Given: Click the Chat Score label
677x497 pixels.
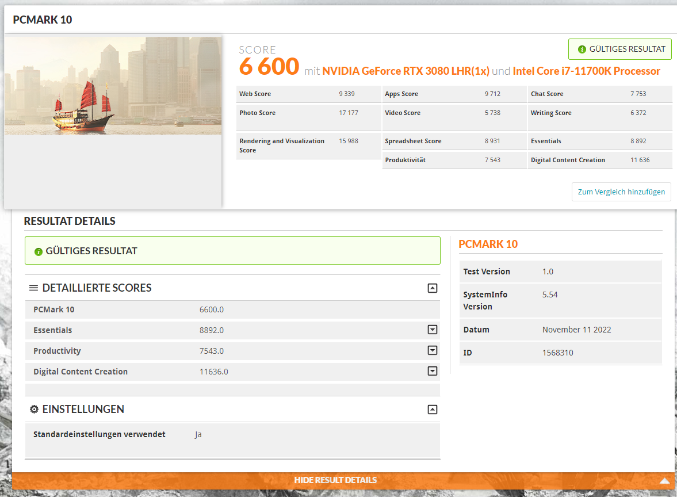Looking at the screenshot, I should point(547,94).
